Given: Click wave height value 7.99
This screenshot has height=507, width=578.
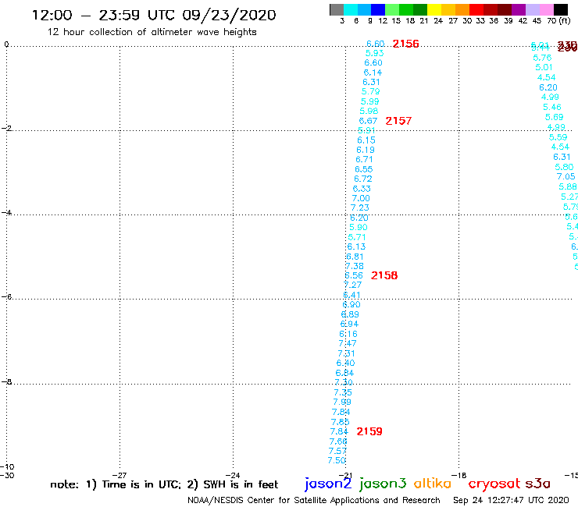Looking at the screenshot, I should tap(342, 402).
